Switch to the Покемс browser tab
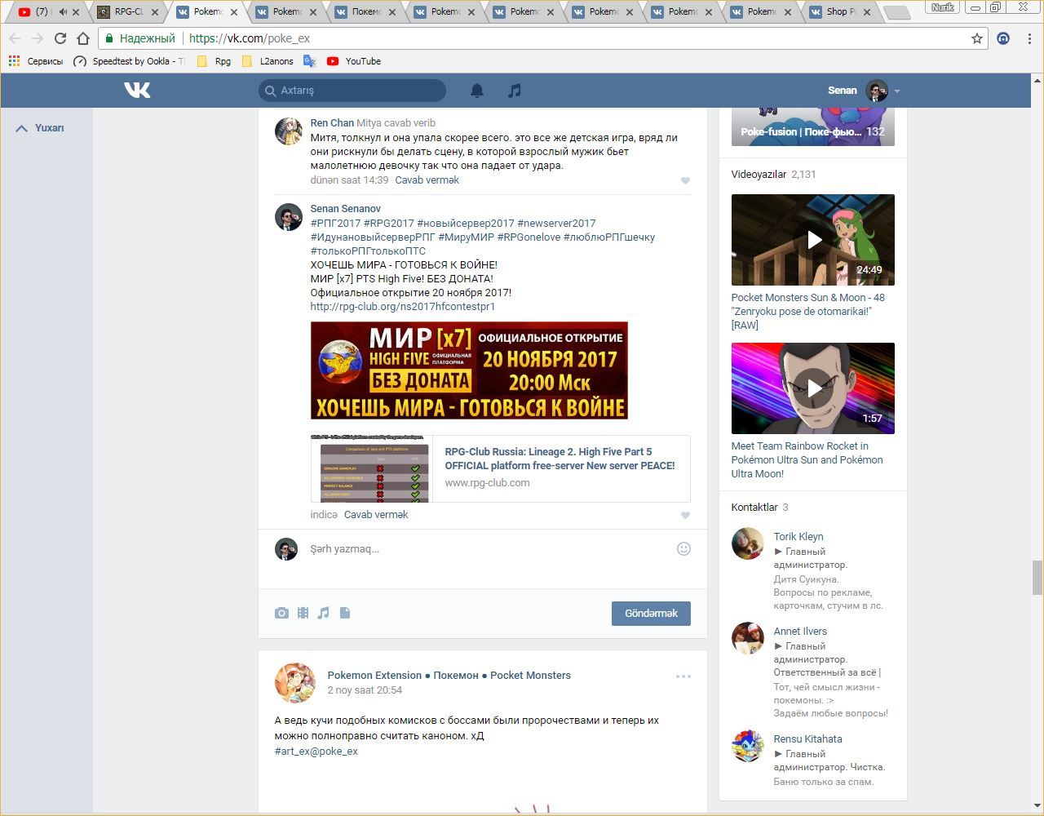The height and width of the screenshot is (816, 1044). (364, 11)
